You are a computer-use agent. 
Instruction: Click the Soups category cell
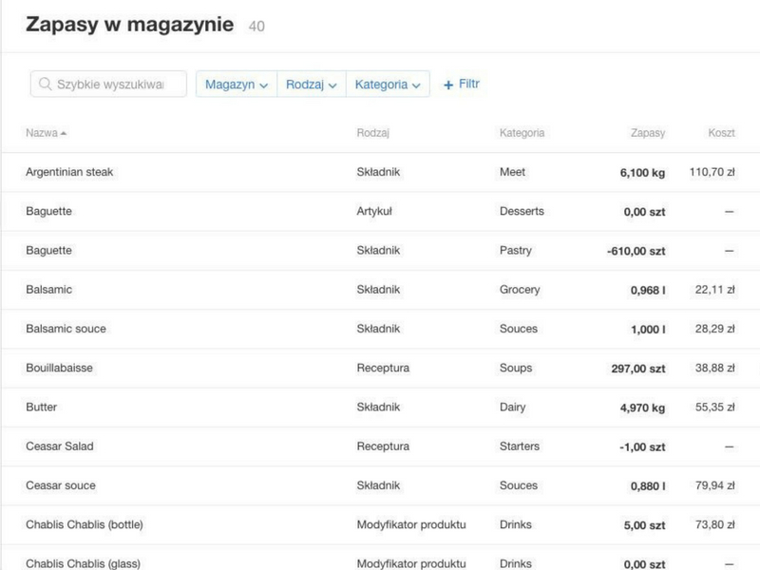(x=516, y=369)
